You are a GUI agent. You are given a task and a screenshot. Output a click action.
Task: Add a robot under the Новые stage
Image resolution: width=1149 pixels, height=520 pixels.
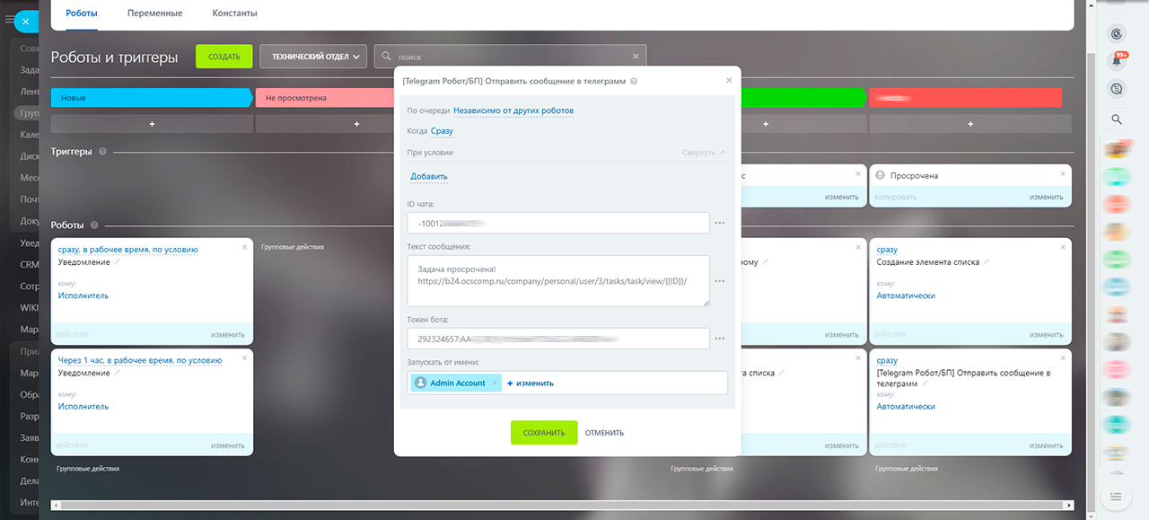pyautogui.click(x=152, y=124)
